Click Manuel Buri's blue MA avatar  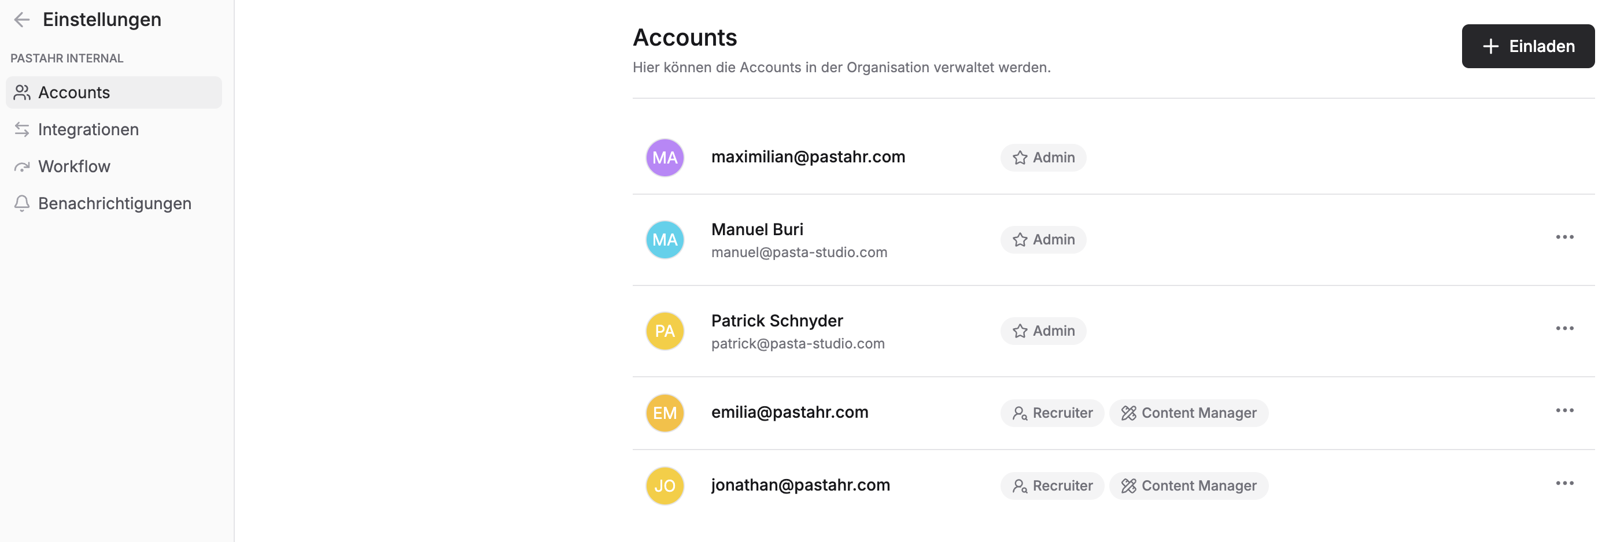665,240
